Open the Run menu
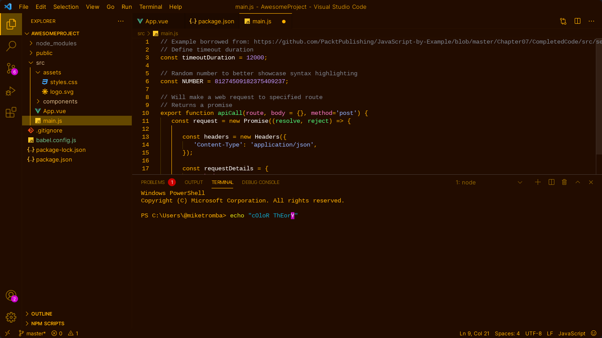Screen dimensions: 602x338 pyautogui.click(x=126, y=7)
